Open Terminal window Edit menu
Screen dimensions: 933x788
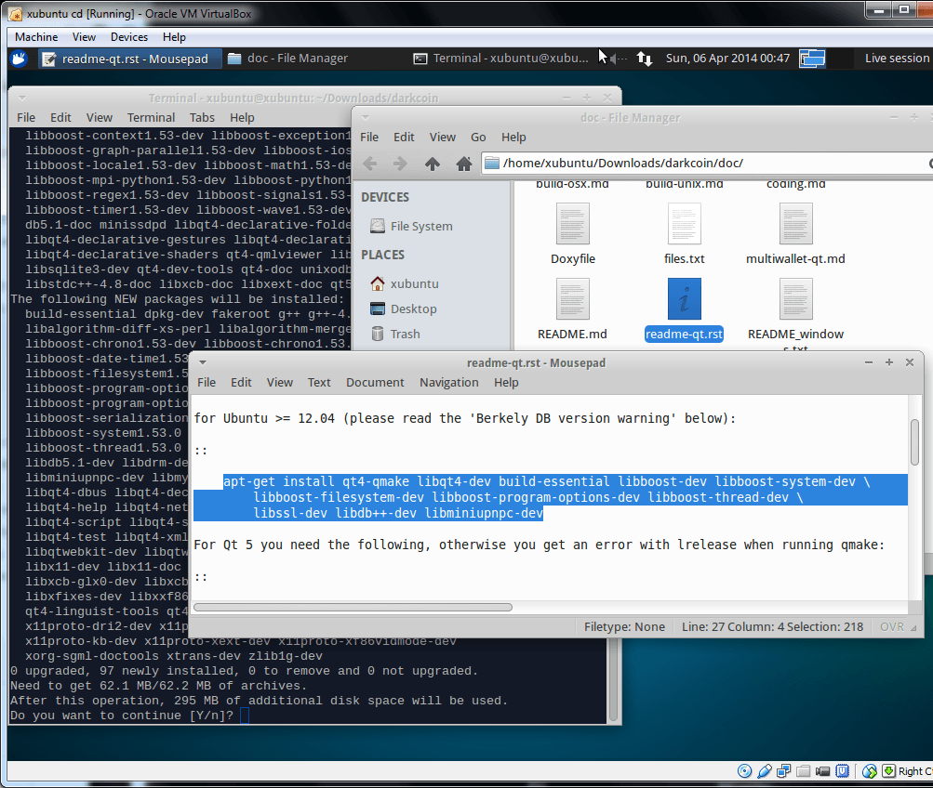[x=60, y=118]
